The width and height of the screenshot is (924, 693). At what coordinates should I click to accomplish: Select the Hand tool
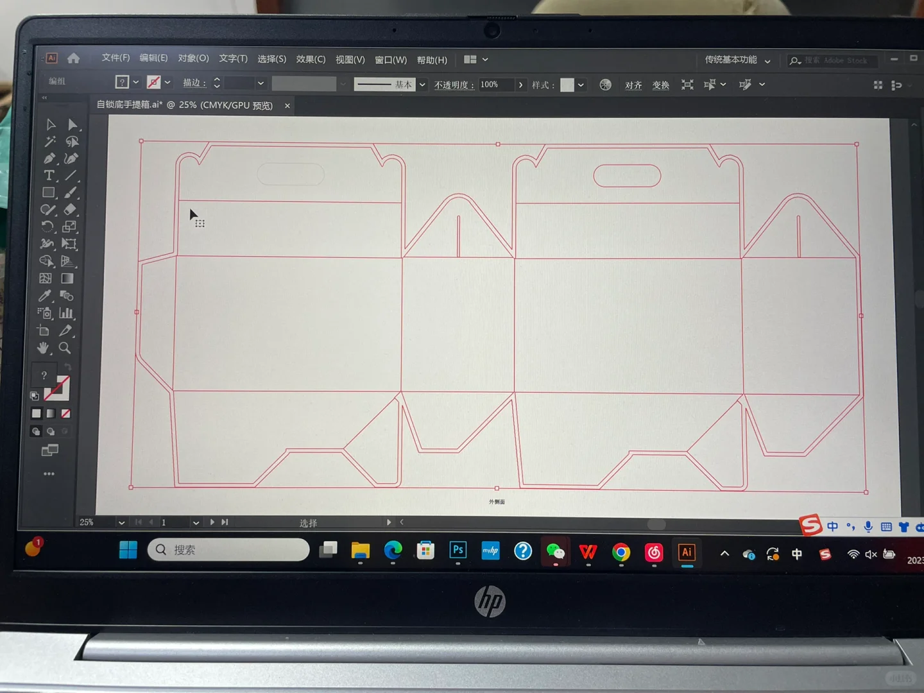coord(43,348)
